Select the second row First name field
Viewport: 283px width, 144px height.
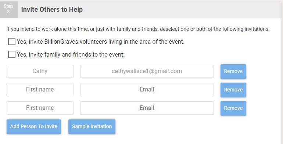[x=40, y=90]
